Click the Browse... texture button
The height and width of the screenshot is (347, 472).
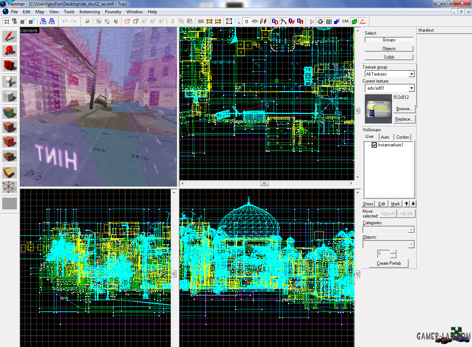[404, 109]
